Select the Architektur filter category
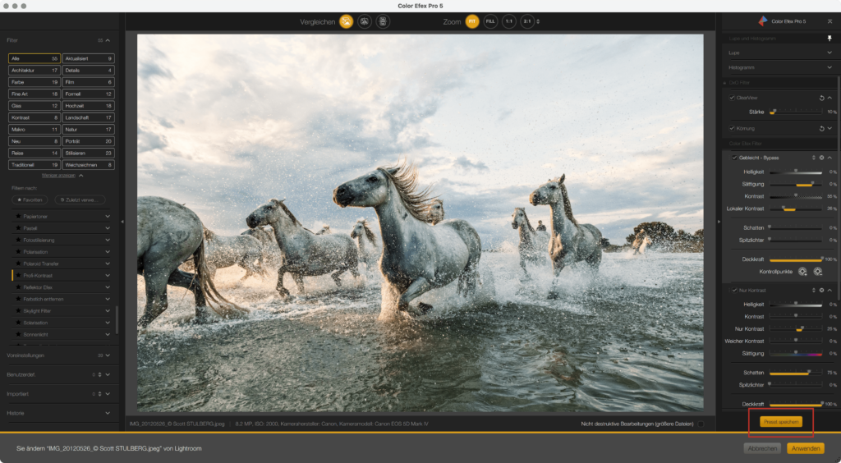Screen dimensions: 841x463 34,71
